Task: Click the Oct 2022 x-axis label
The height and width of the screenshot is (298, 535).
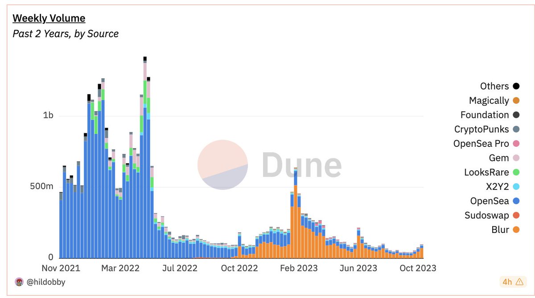Action: tap(239, 268)
